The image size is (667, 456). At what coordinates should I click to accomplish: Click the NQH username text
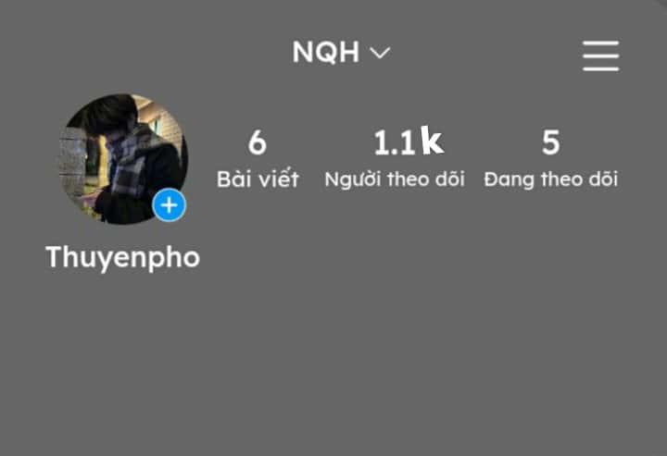coord(326,52)
